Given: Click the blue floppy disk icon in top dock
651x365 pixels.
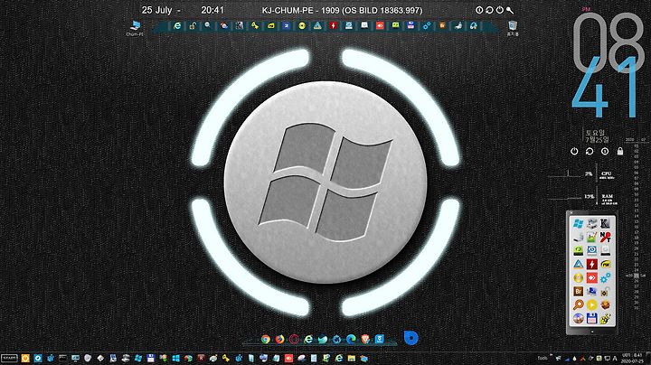Looking at the screenshot, I should click(x=411, y=25).
